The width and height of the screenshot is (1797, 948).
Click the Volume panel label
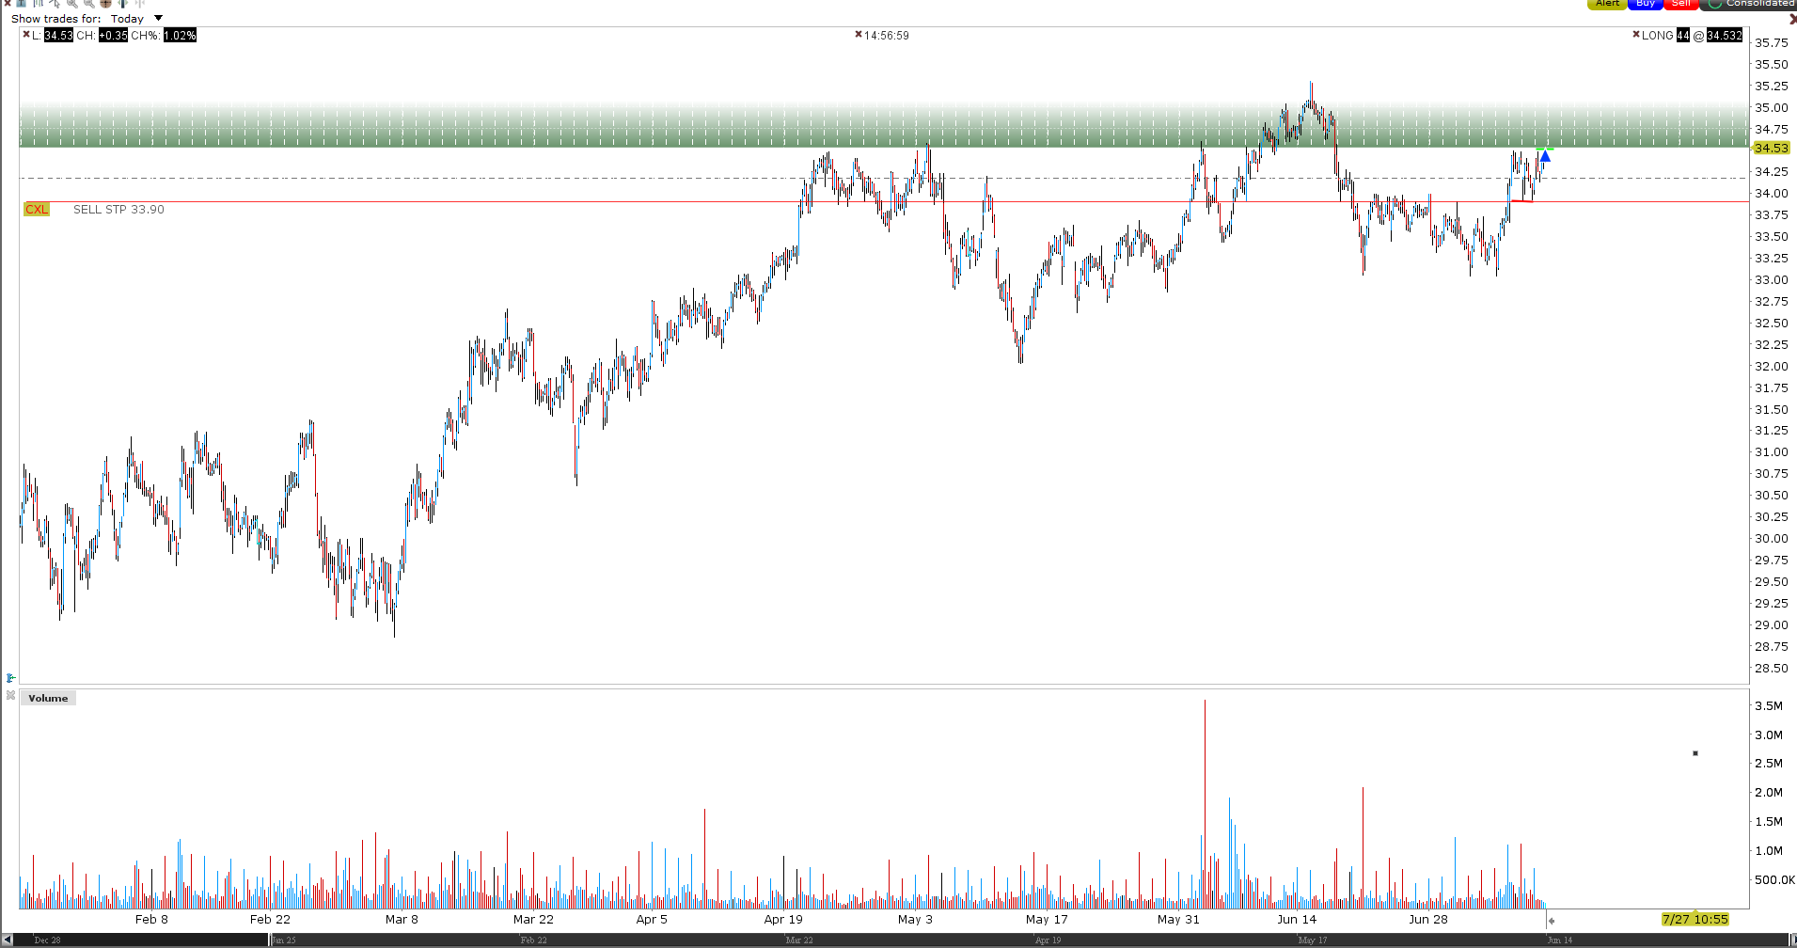(48, 698)
